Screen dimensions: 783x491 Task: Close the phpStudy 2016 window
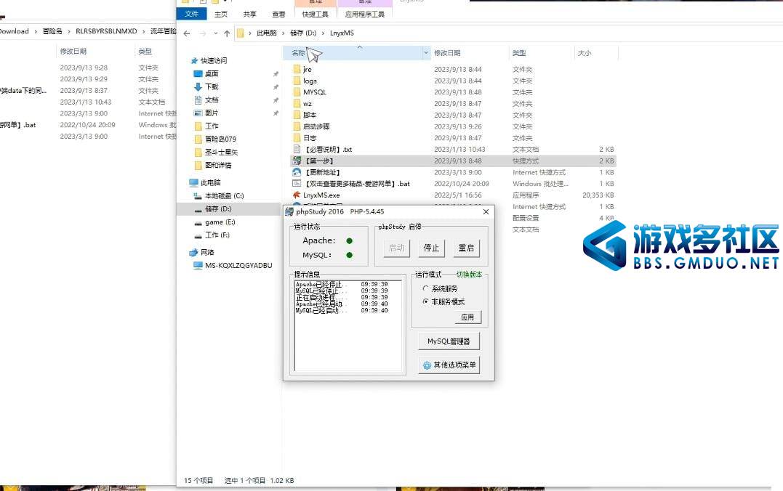[x=486, y=212]
